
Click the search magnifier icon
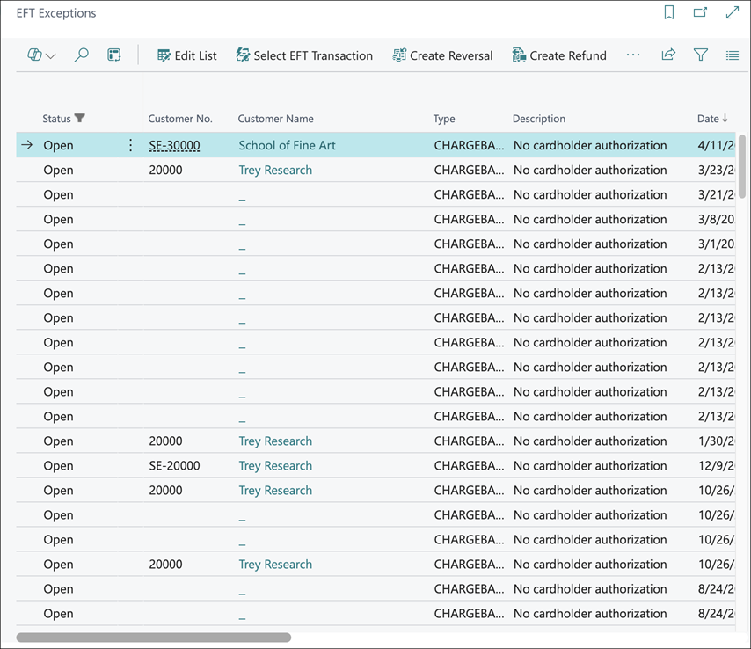pyautogui.click(x=82, y=55)
